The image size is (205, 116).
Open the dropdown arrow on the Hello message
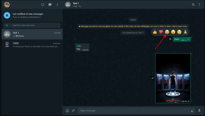click(188, 39)
